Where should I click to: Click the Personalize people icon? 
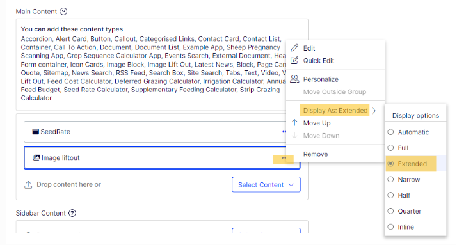(x=294, y=79)
